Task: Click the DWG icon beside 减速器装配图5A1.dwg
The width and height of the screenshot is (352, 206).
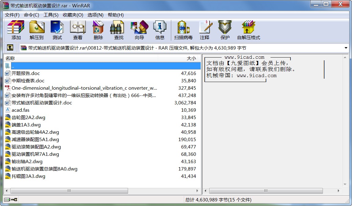Action: point(8,139)
